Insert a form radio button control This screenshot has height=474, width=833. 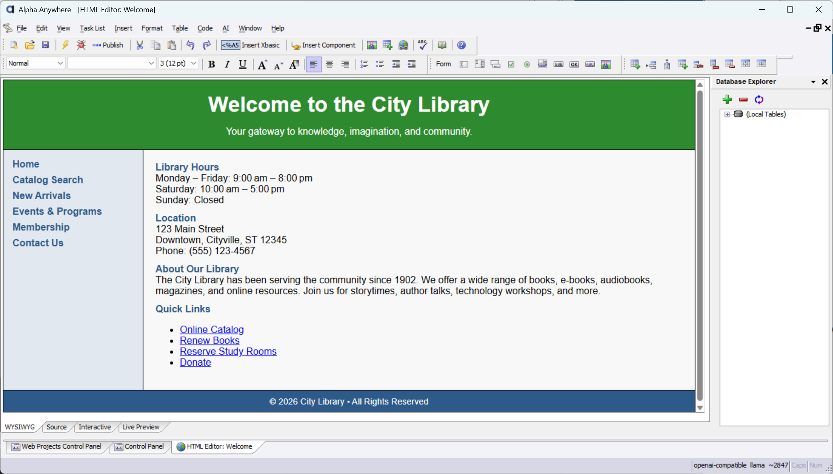pos(527,64)
